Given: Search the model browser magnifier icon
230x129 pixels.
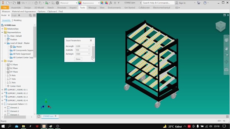Looking at the screenshot, I should tap(30, 15).
